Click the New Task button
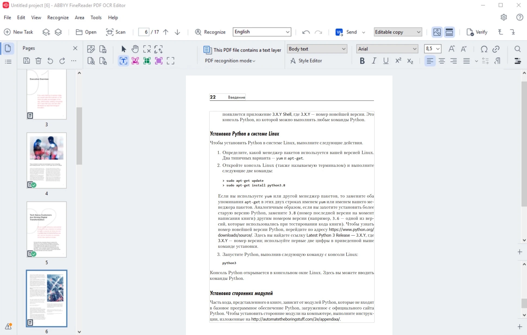 point(18,32)
